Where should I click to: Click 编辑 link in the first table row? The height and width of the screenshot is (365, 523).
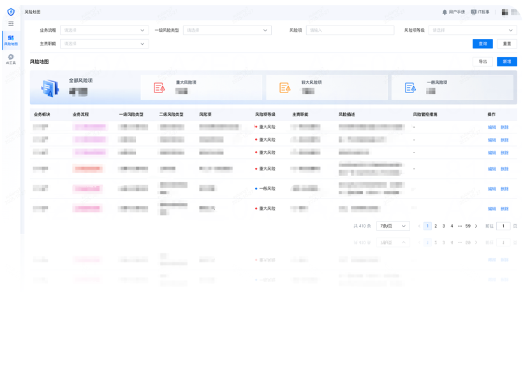(492, 127)
